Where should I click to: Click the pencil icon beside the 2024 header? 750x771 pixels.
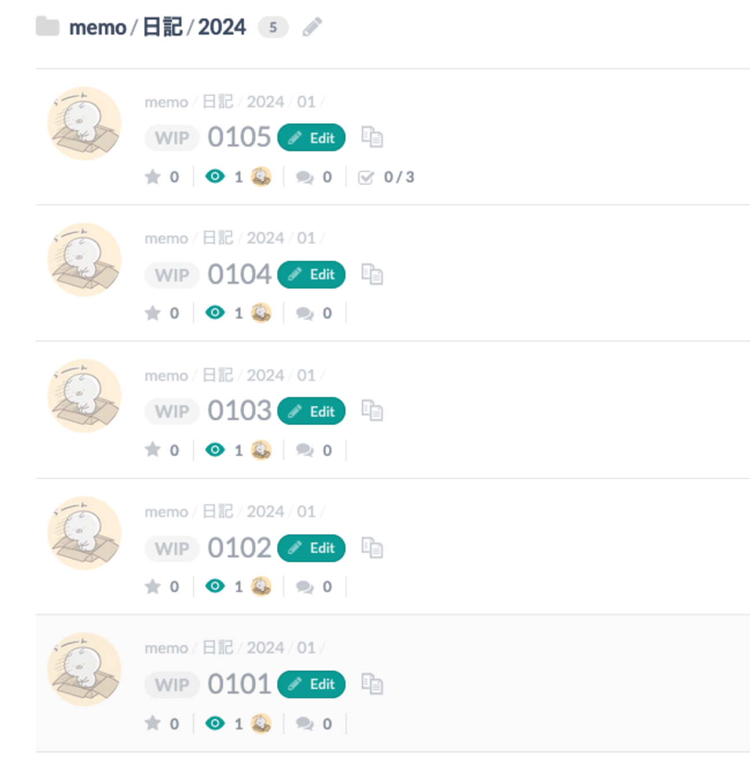click(312, 27)
